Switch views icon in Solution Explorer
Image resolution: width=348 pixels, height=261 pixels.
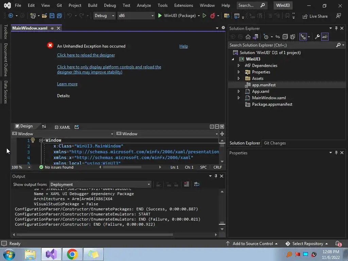tap(256, 37)
